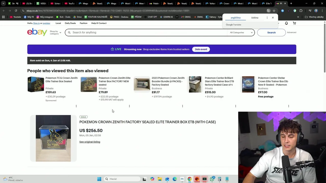Click Windows taskbar Hledat search box
The image size is (326, 183).
pos(122,179)
